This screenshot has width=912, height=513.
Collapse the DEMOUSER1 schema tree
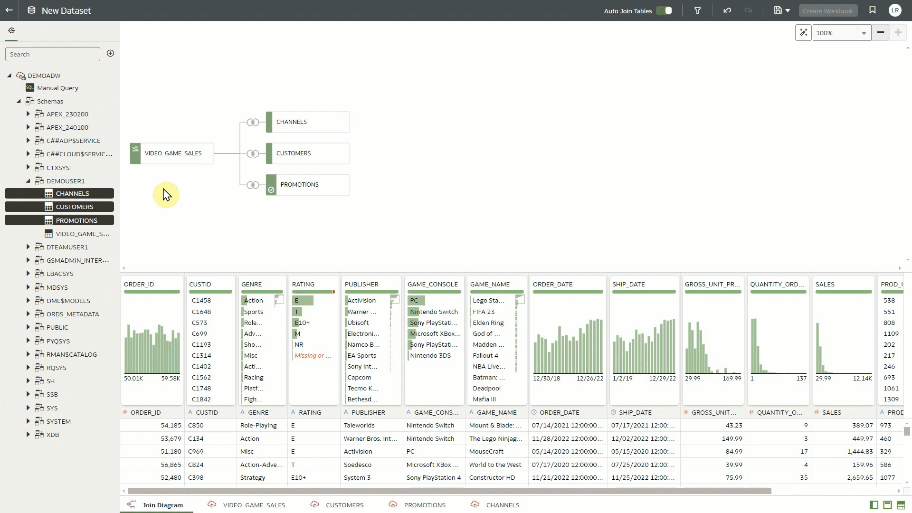click(28, 180)
